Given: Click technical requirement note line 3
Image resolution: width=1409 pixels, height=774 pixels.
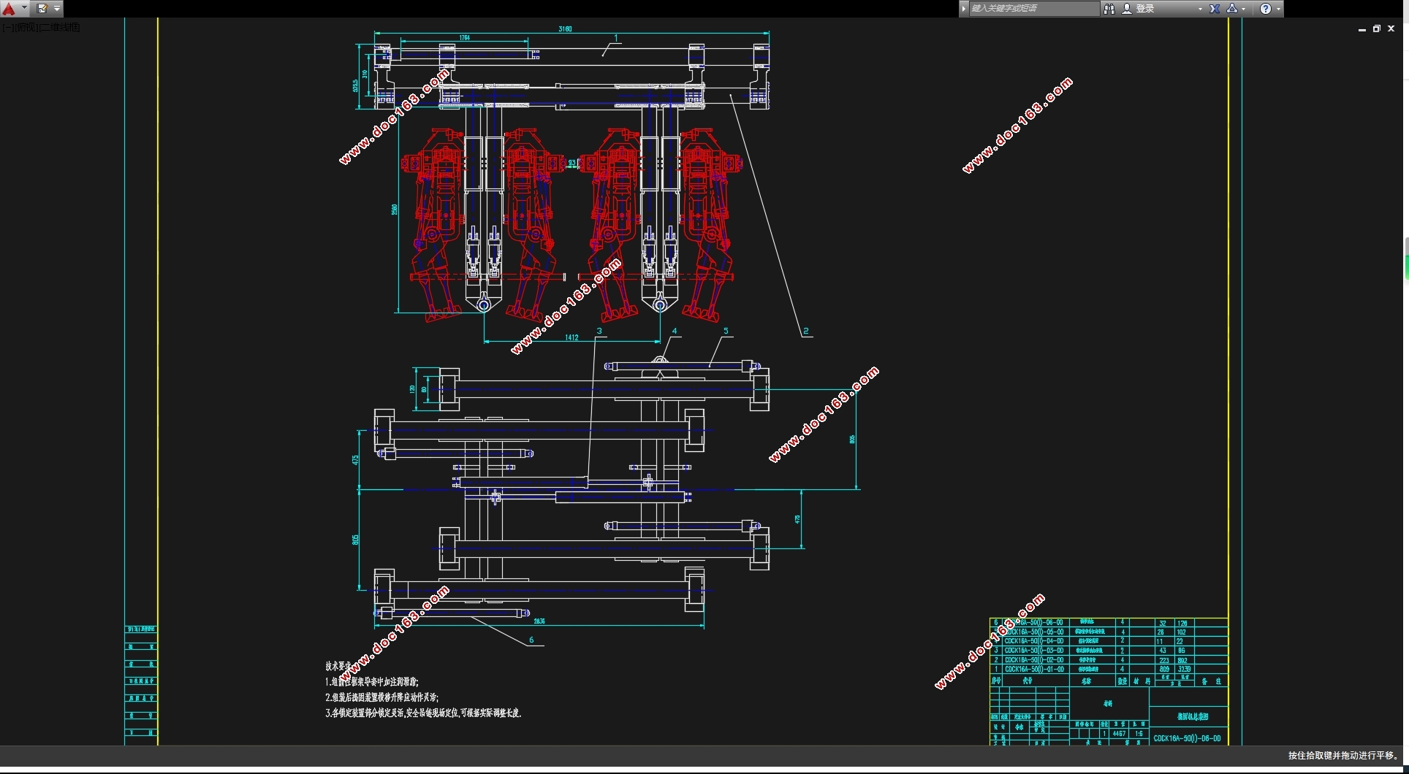Looking at the screenshot, I should tap(423, 713).
